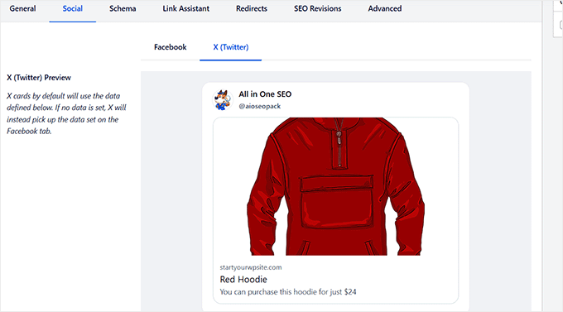Image resolution: width=563 pixels, height=312 pixels.
Task: Switch to the Facebook sub-tab
Action: [171, 47]
